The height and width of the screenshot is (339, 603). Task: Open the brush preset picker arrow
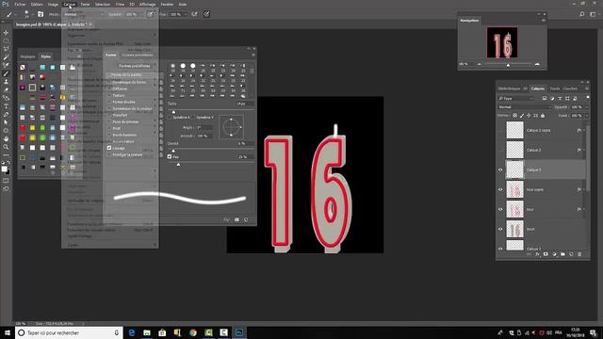[x=32, y=14]
